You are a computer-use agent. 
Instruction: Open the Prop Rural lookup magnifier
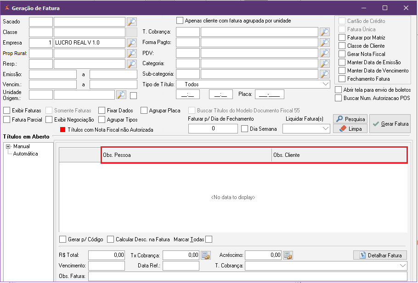point(132,53)
